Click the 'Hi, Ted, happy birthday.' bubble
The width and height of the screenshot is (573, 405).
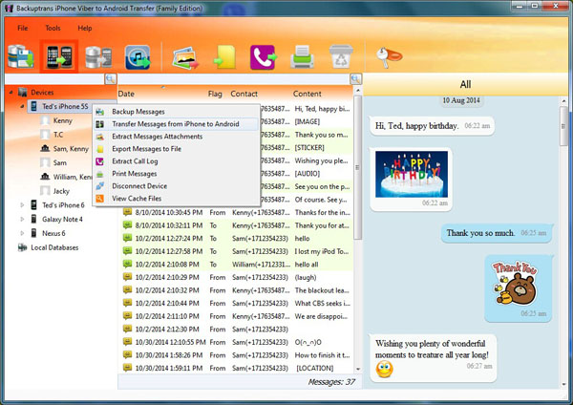432,126
